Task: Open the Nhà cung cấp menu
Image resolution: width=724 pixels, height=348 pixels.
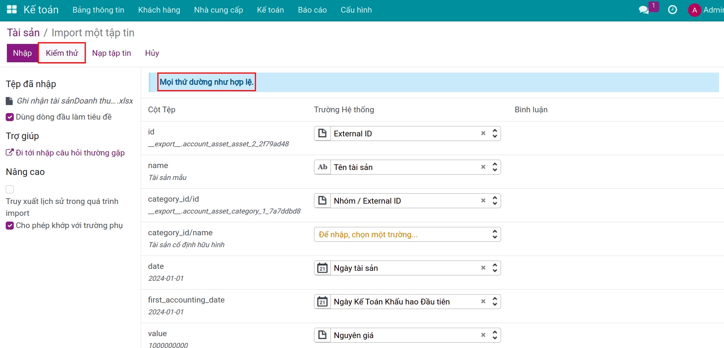Action: (x=218, y=10)
